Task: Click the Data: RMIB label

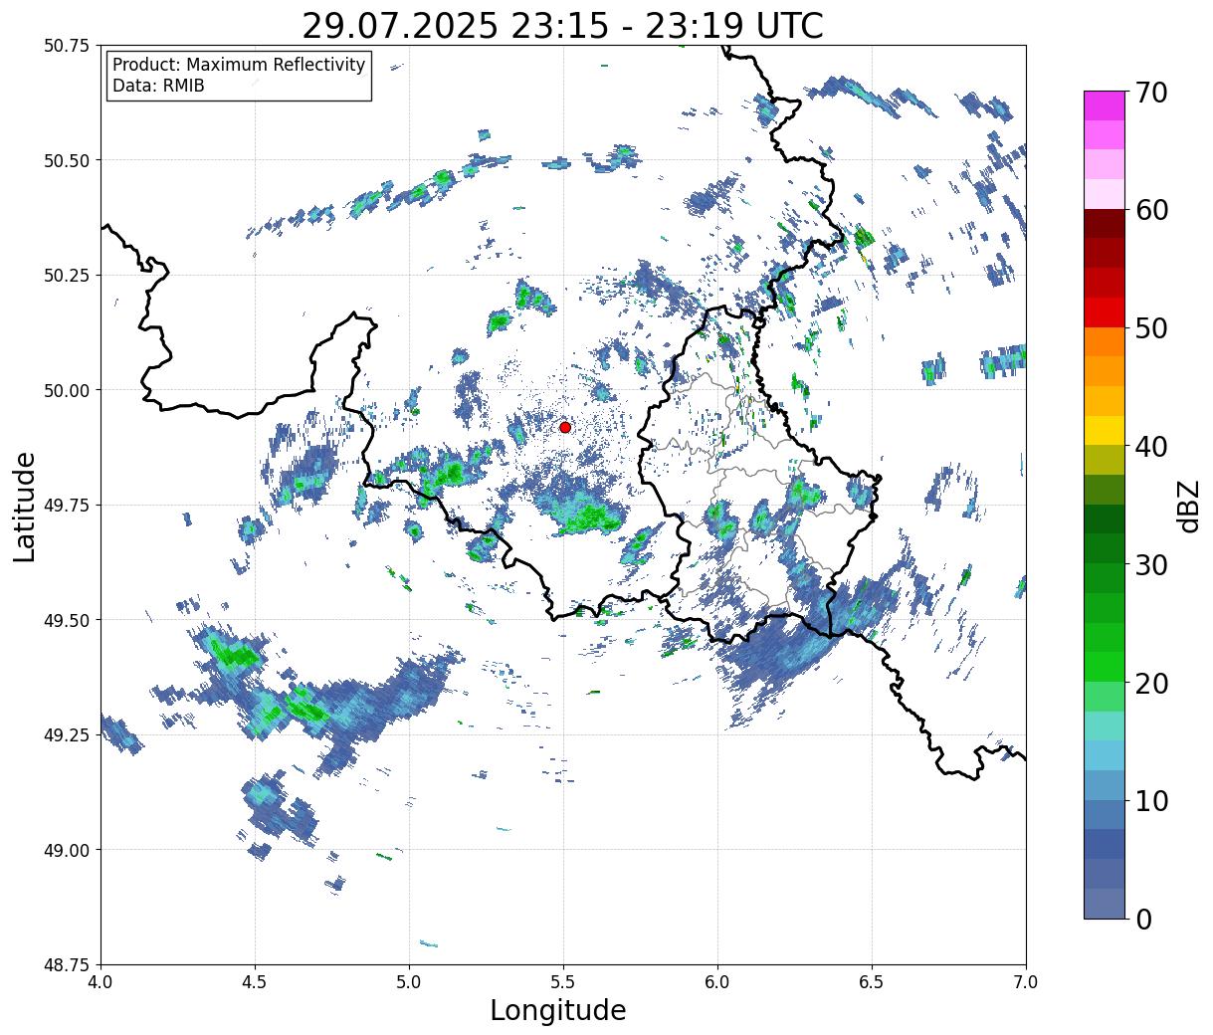Action: (158, 87)
